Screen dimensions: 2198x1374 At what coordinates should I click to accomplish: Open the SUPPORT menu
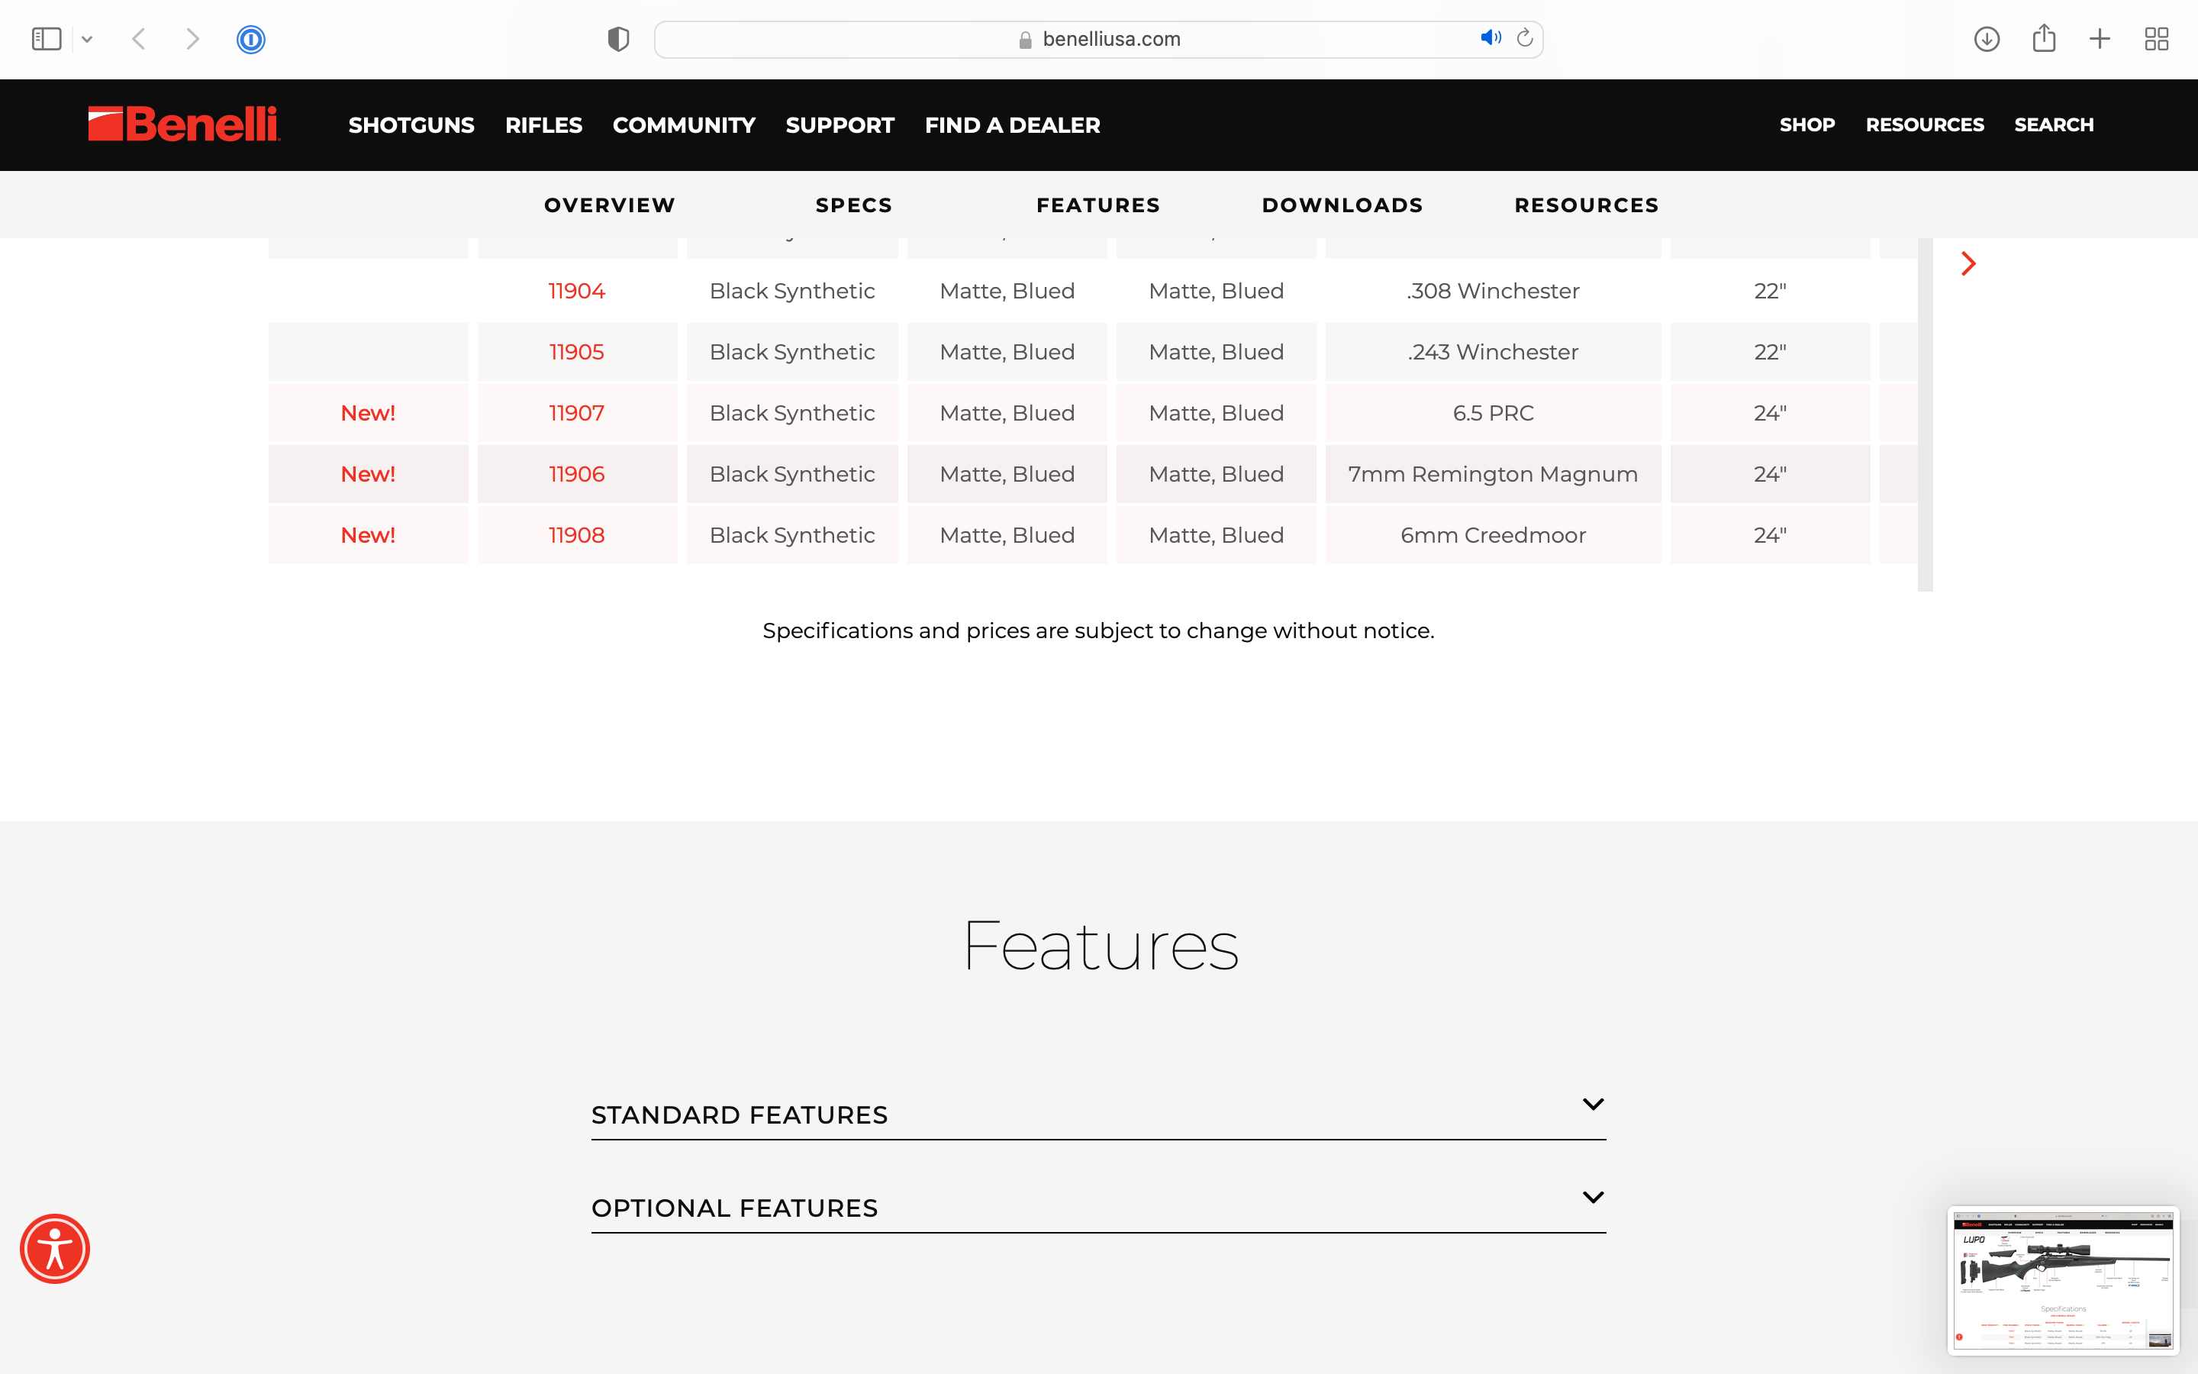pos(840,125)
